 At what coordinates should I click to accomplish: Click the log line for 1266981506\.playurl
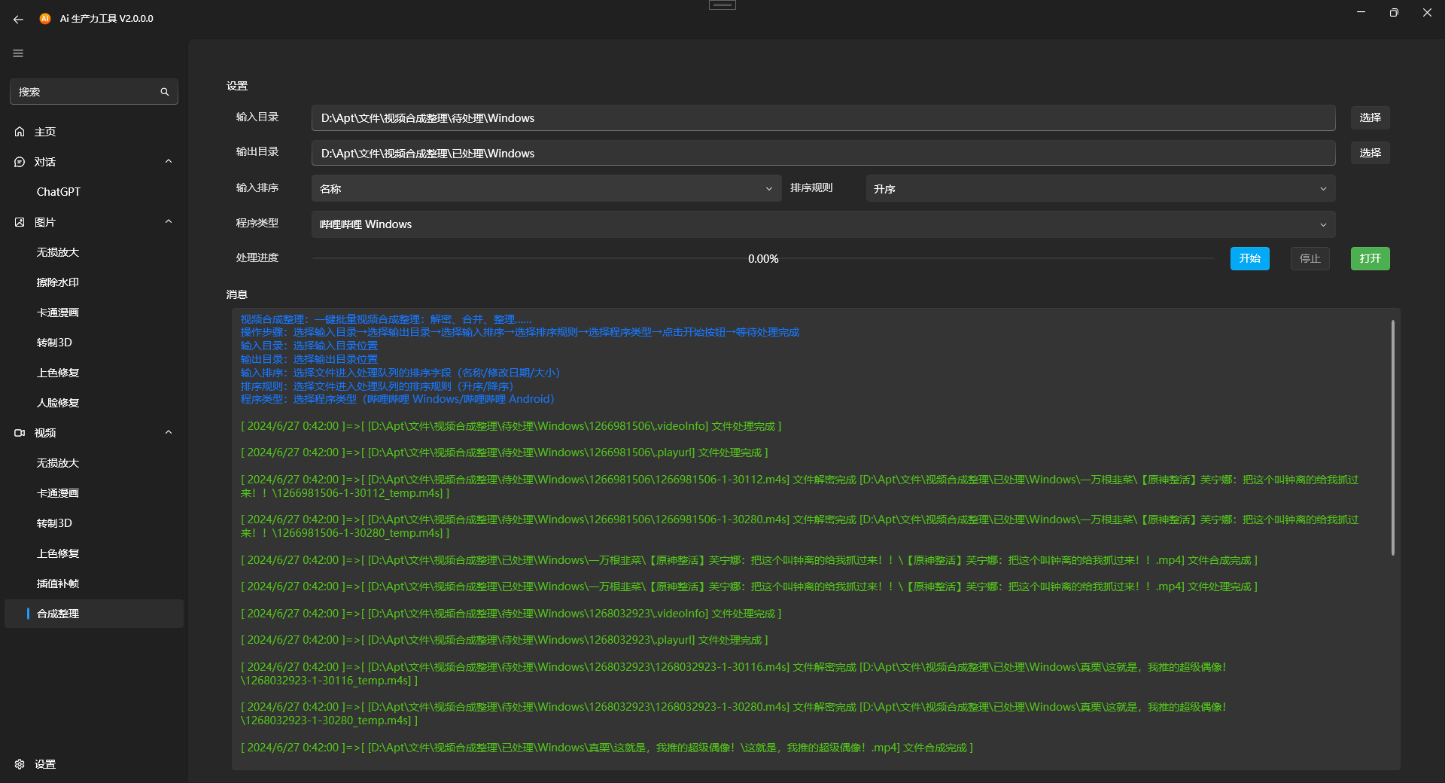(504, 452)
